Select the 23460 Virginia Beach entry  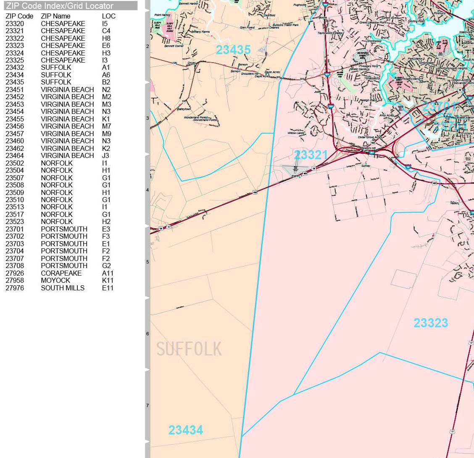[61, 141]
